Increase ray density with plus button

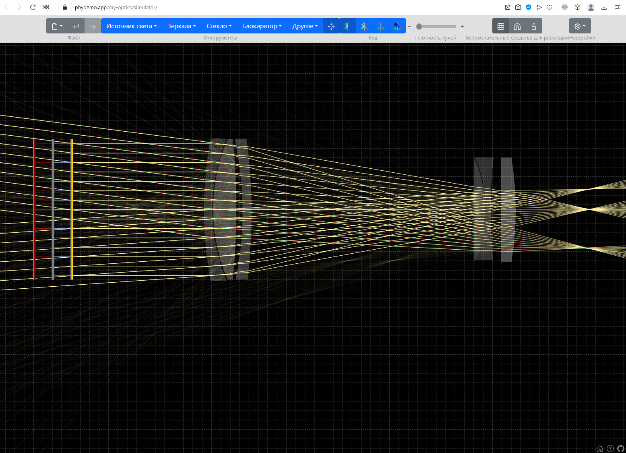pyautogui.click(x=462, y=27)
